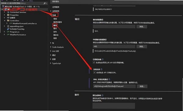Select 错误和警告 under 生成
Image resolution: width=183 pixels, height=111 pixels.
coord(58,22)
